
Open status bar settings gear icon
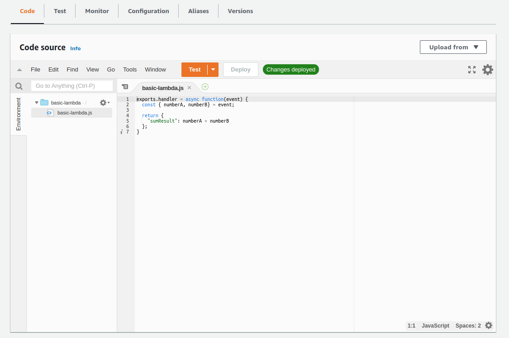point(489,325)
